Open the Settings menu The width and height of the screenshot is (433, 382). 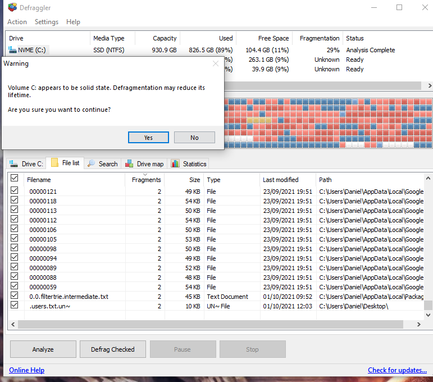click(47, 22)
